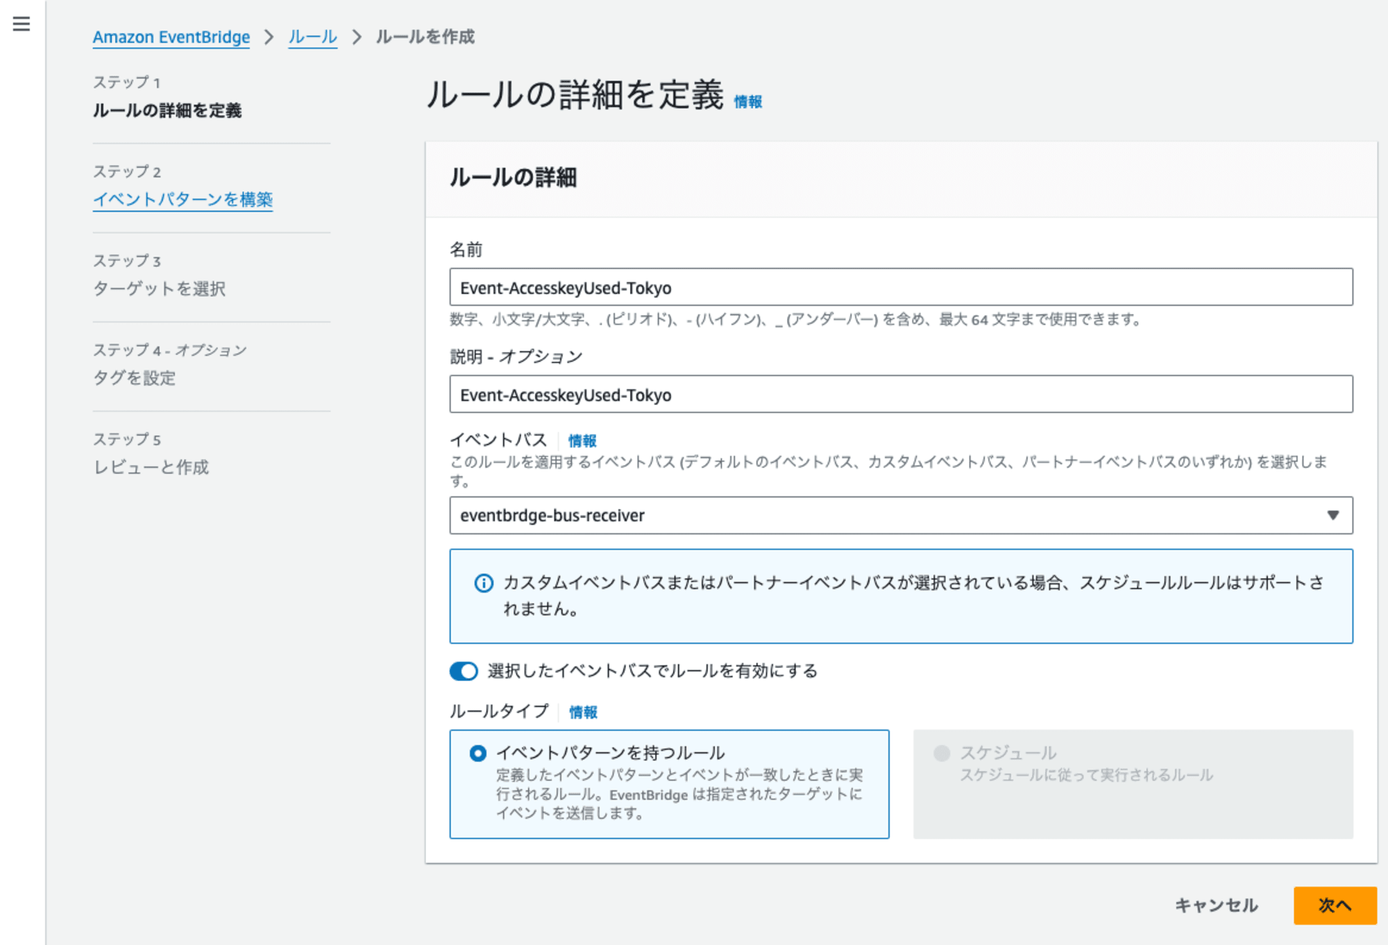
Task: Go to the Amazon EventBridge breadcrumb link
Action: [171, 37]
